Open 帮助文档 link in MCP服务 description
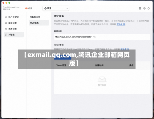This screenshot has height=119, width=154. tap(121, 24)
